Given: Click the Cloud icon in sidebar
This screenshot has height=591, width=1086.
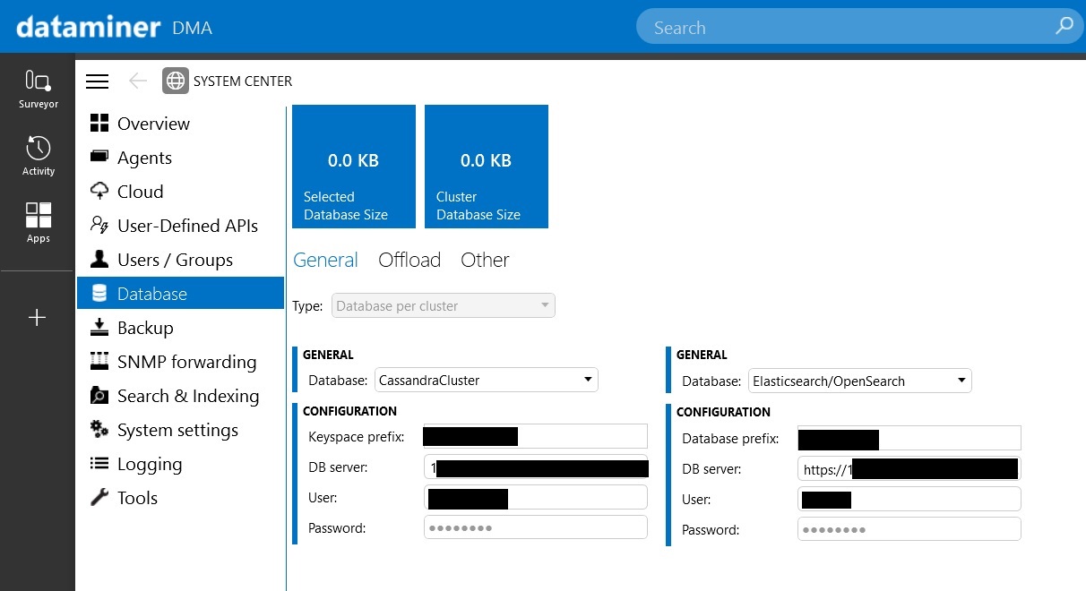Looking at the screenshot, I should pyautogui.click(x=99, y=191).
